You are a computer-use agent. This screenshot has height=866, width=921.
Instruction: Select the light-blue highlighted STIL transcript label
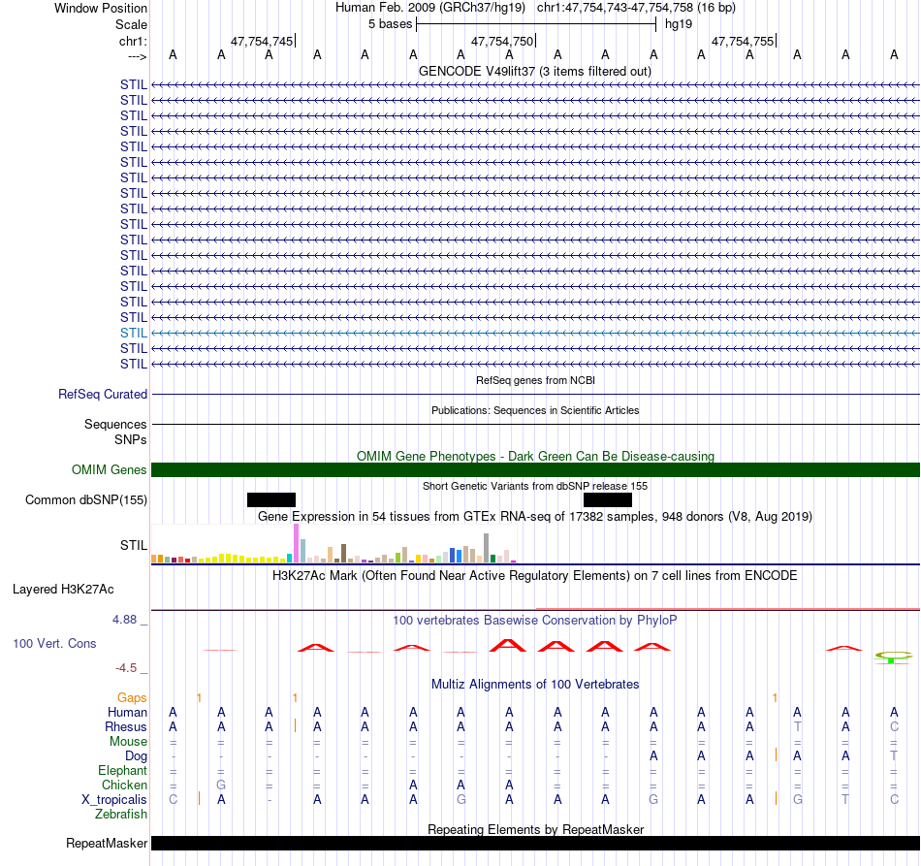click(134, 334)
